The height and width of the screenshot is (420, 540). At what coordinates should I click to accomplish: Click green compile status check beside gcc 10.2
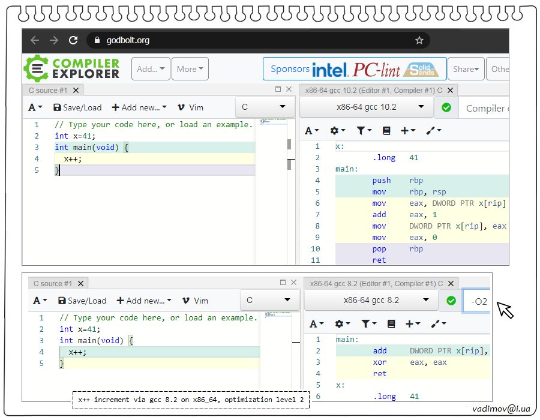[x=446, y=107]
